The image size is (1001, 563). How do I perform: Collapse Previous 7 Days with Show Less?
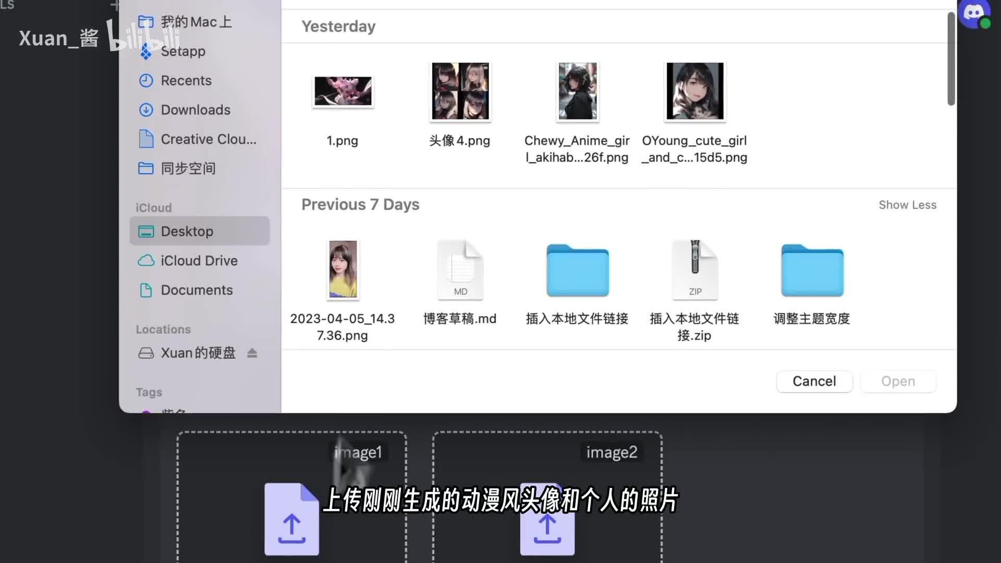point(907,205)
